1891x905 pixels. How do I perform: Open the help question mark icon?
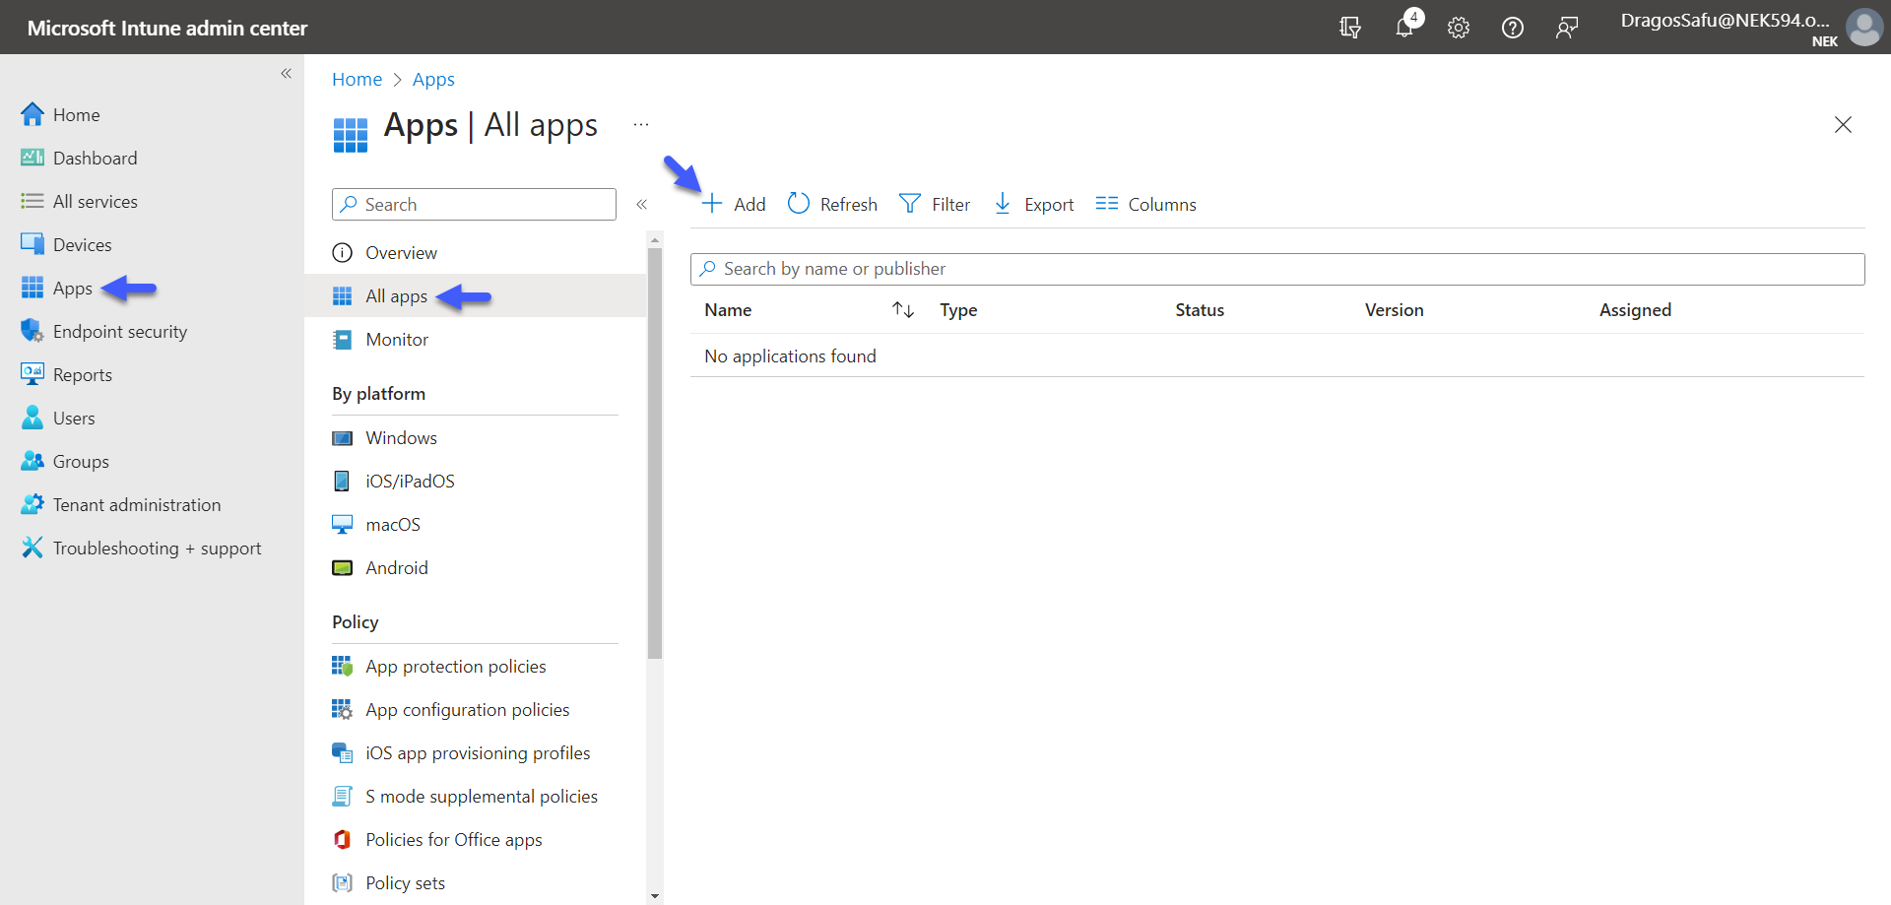pyautogui.click(x=1513, y=28)
